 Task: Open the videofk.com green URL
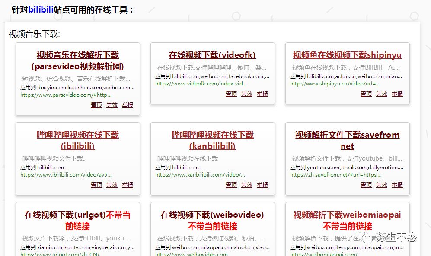[x=201, y=84]
